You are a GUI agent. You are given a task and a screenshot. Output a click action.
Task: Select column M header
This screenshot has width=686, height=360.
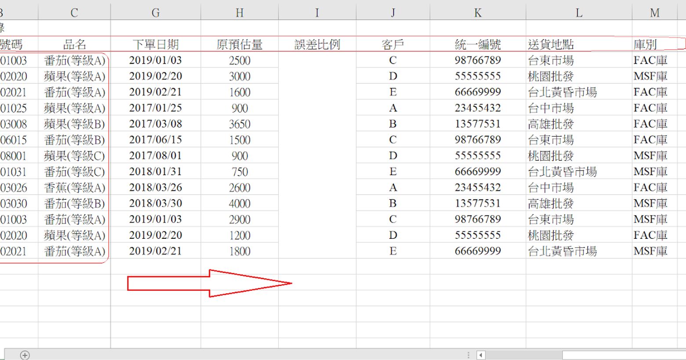654,13
